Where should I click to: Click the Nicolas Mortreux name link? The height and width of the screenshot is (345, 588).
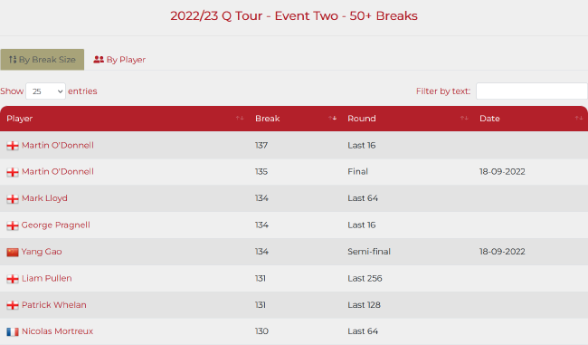(57, 331)
